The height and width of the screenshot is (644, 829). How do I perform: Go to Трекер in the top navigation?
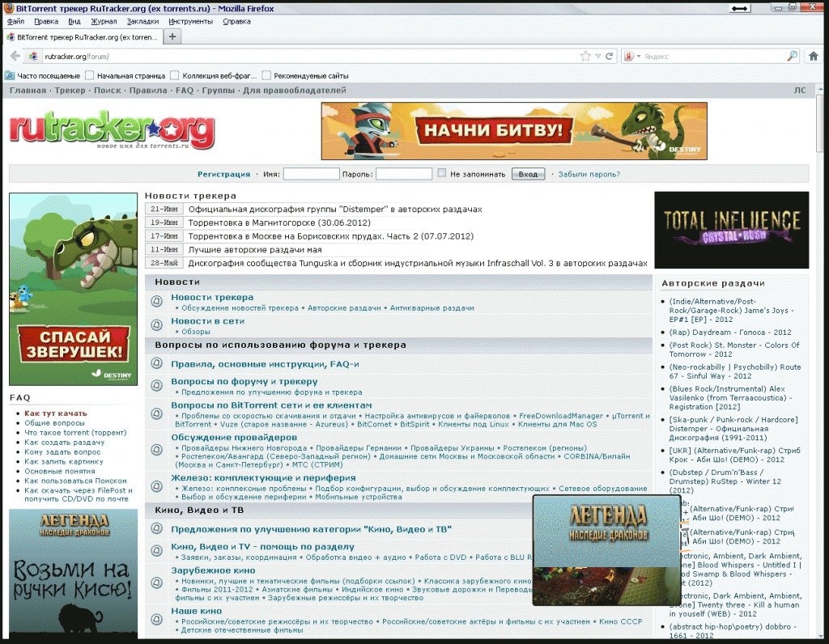pyautogui.click(x=70, y=91)
